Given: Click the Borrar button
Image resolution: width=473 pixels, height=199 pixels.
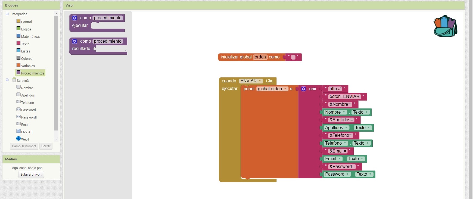Looking at the screenshot, I should (x=46, y=146).
